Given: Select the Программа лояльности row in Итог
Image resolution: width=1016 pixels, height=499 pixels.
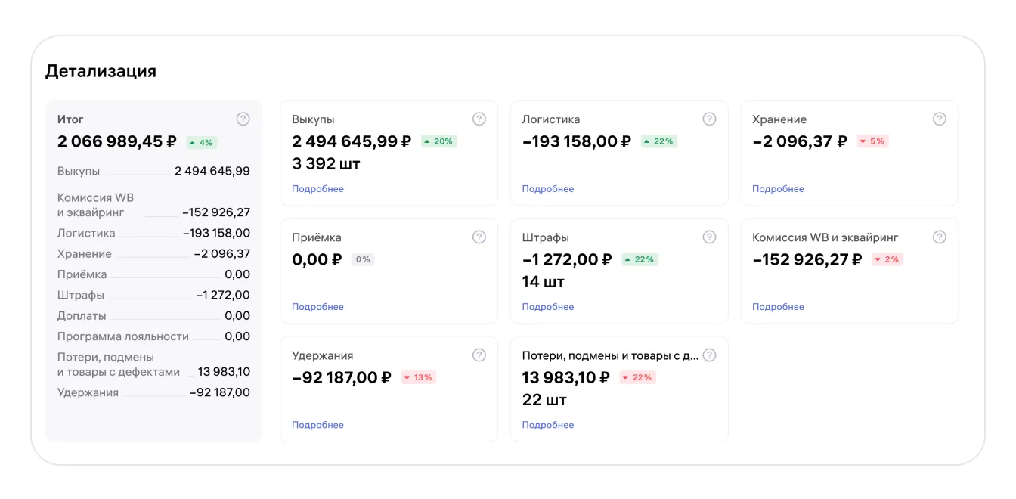Looking at the screenshot, I should (x=153, y=336).
